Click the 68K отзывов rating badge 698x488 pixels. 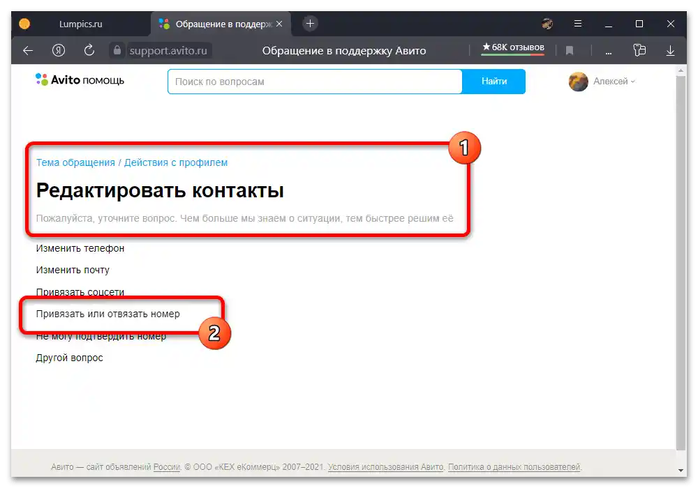pos(513,47)
